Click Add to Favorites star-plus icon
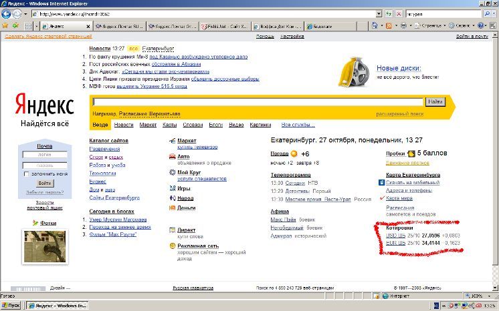This screenshot has width=499, height=311. [15, 26]
